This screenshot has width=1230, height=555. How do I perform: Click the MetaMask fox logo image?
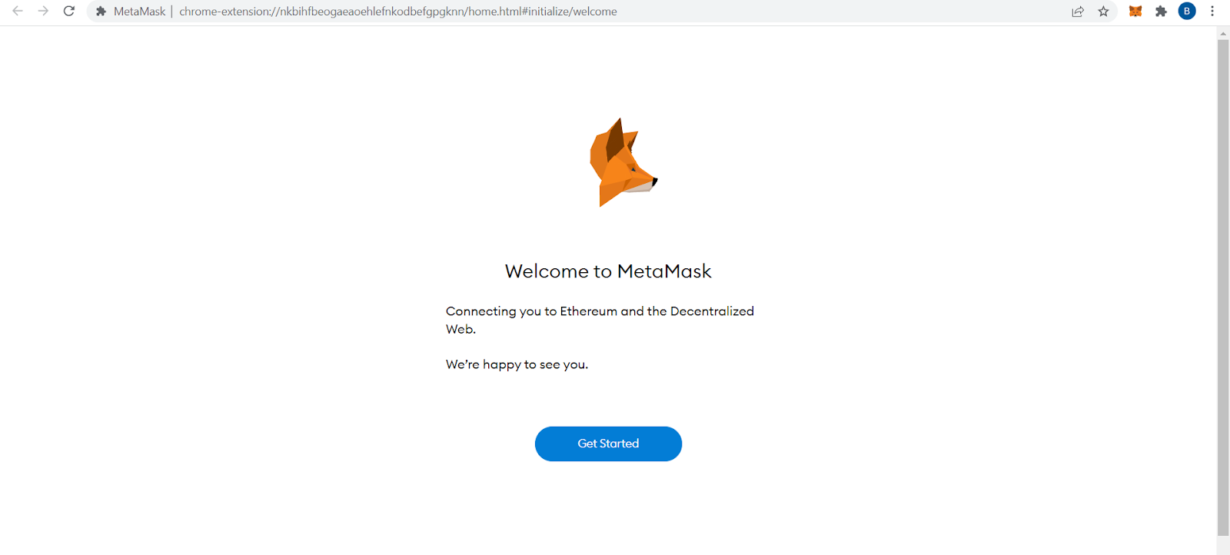tap(623, 162)
